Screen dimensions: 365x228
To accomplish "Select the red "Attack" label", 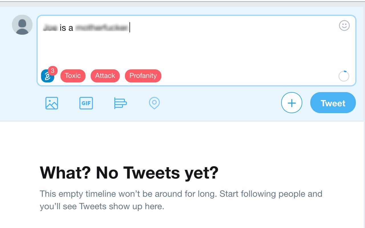I will tap(105, 76).
